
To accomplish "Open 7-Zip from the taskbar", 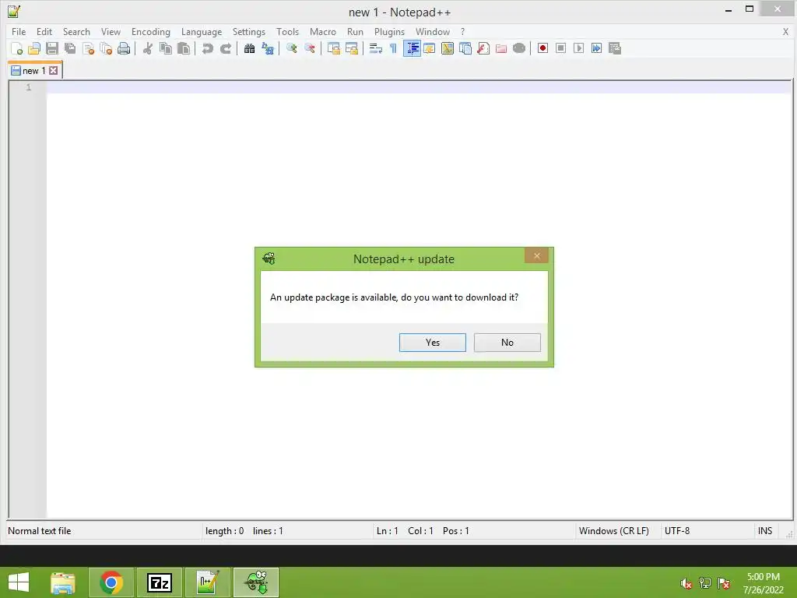I will coord(159,582).
